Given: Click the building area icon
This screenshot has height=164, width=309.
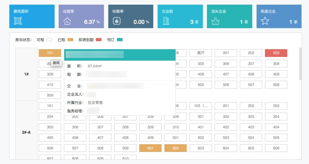Looking at the screenshot, I should click(18, 21).
